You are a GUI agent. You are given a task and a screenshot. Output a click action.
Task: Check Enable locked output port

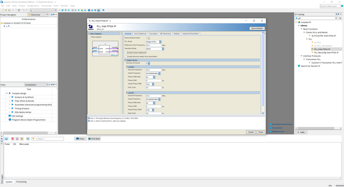tap(126, 52)
